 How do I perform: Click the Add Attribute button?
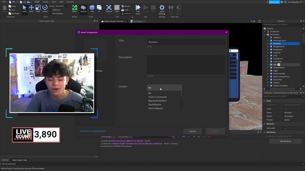point(285,141)
